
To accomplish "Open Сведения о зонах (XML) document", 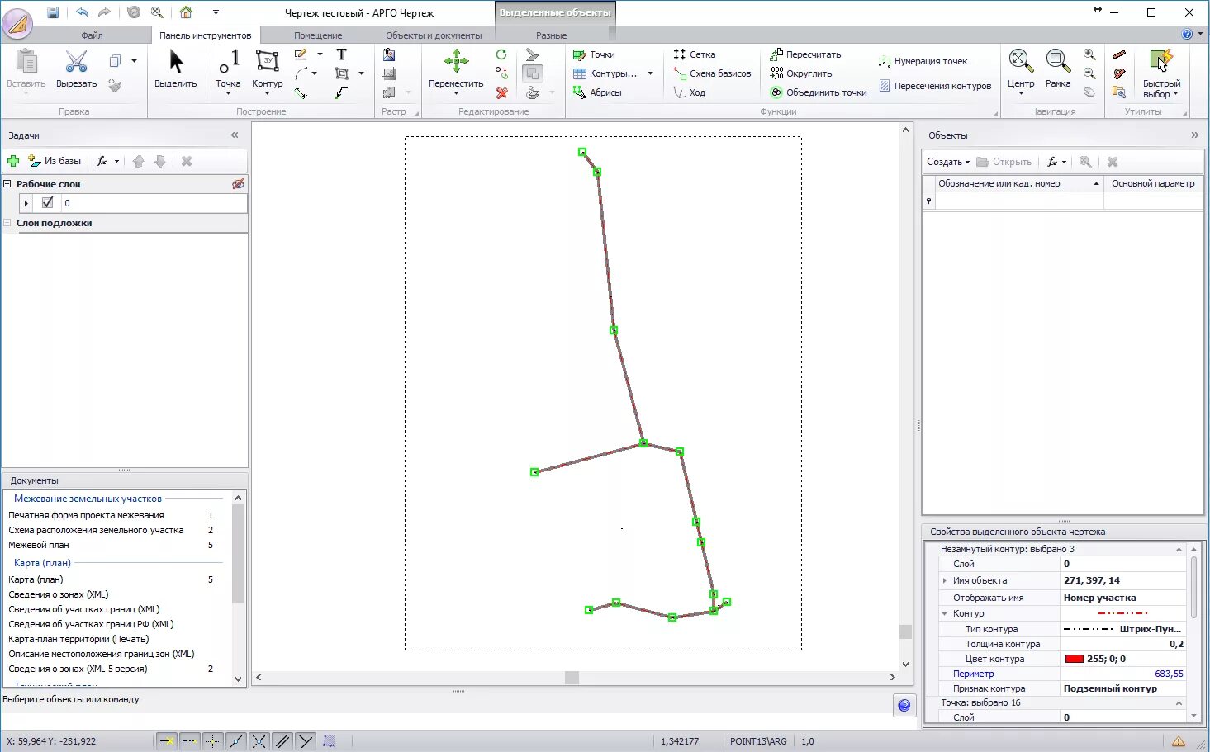I will point(59,594).
